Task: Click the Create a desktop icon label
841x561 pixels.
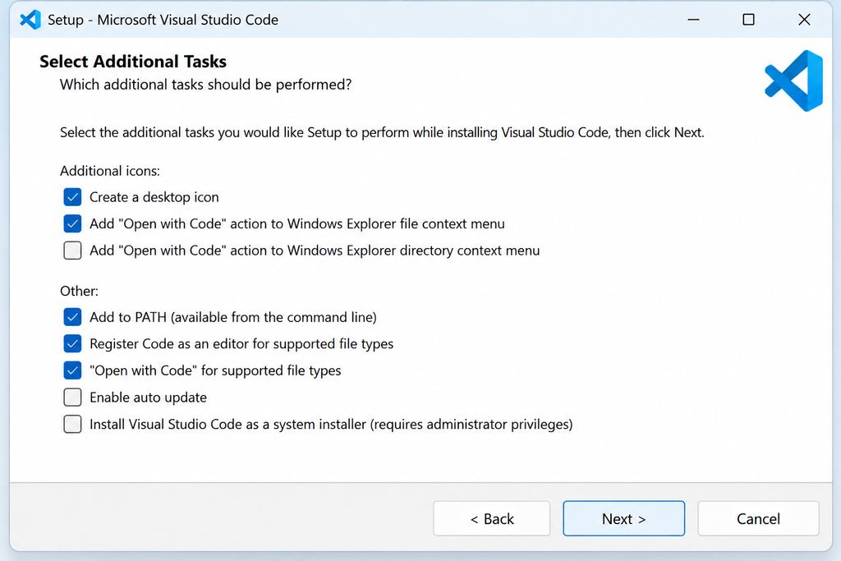Action: click(x=154, y=197)
